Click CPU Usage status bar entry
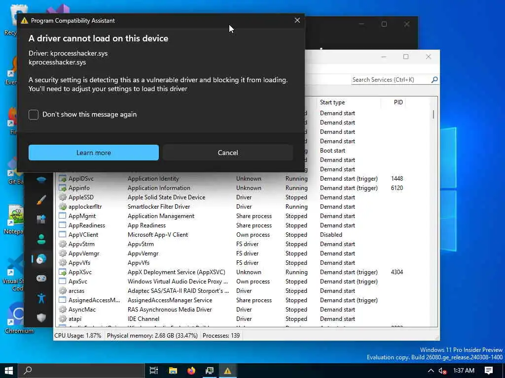The width and height of the screenshot is (505, 378). 77,336
